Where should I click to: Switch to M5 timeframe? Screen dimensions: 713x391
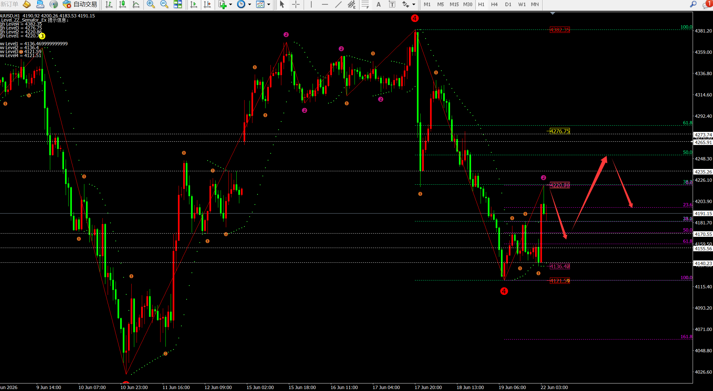[x=441, y=4]
